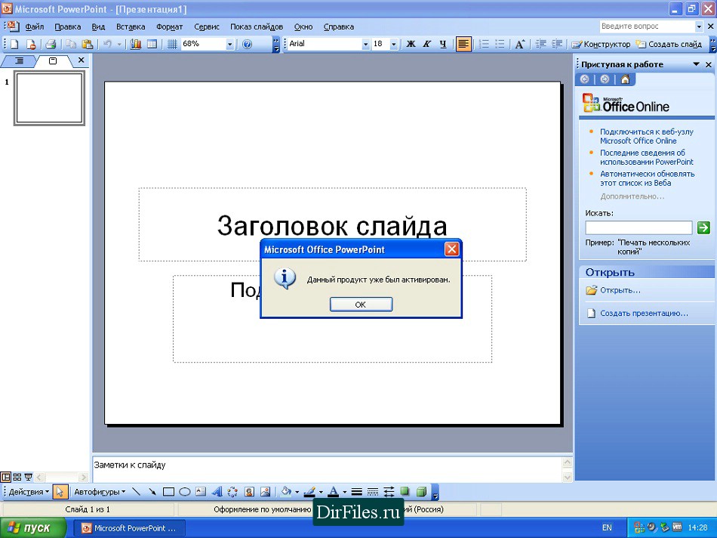Image resolution: width=717 pixels, height=538 pixels.
Task: Toggle italic formatting (К)
Action: [x=426, y=45]
